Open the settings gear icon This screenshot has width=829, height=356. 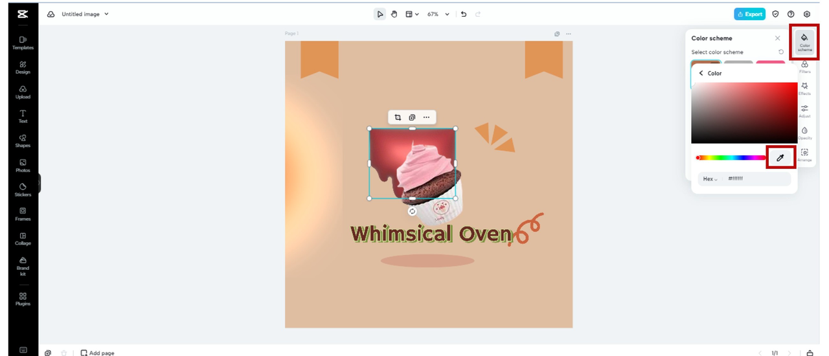click(807, 14)
